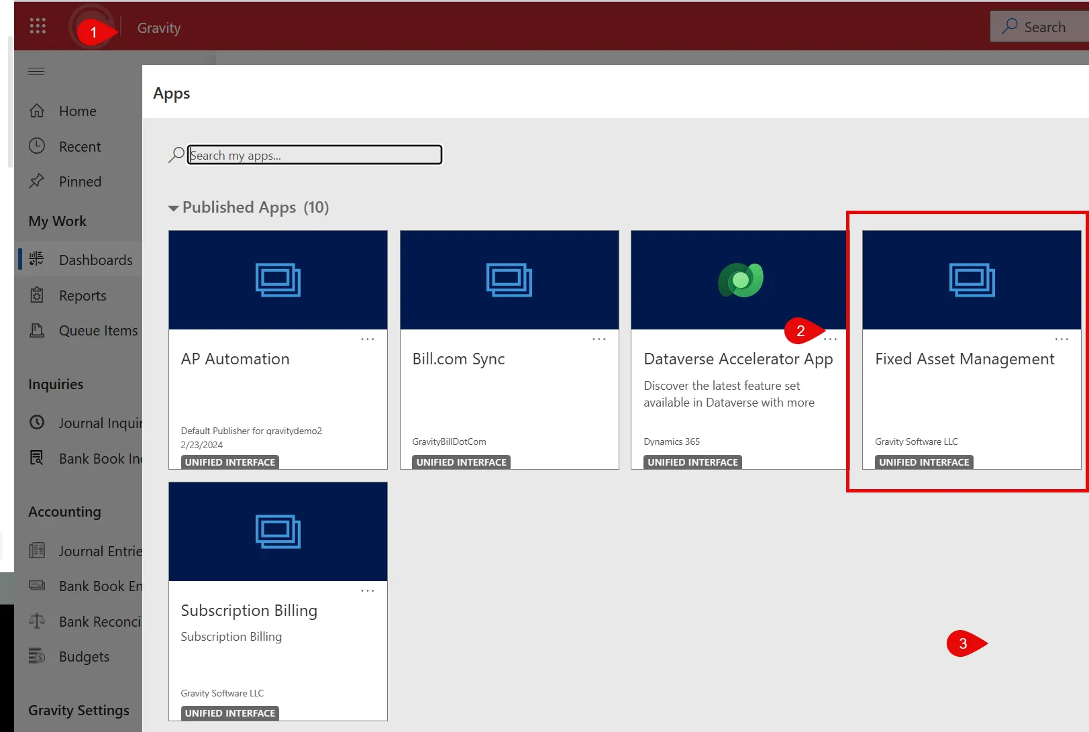Click the My Work section header

tap(58, 221)
